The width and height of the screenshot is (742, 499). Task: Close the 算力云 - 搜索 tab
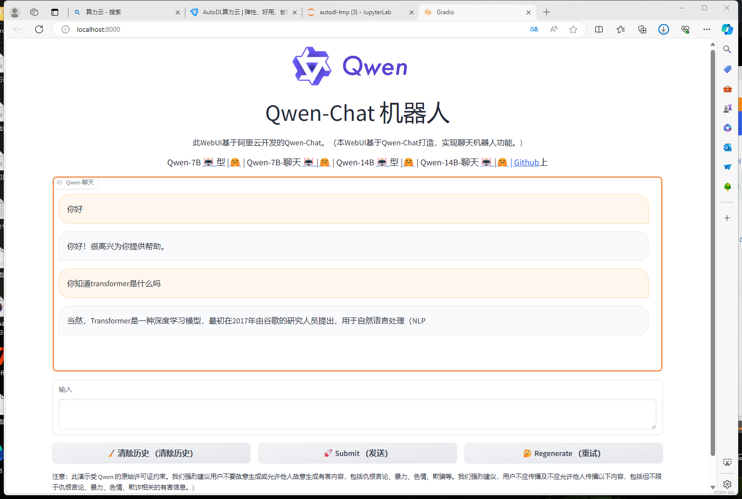178,12
